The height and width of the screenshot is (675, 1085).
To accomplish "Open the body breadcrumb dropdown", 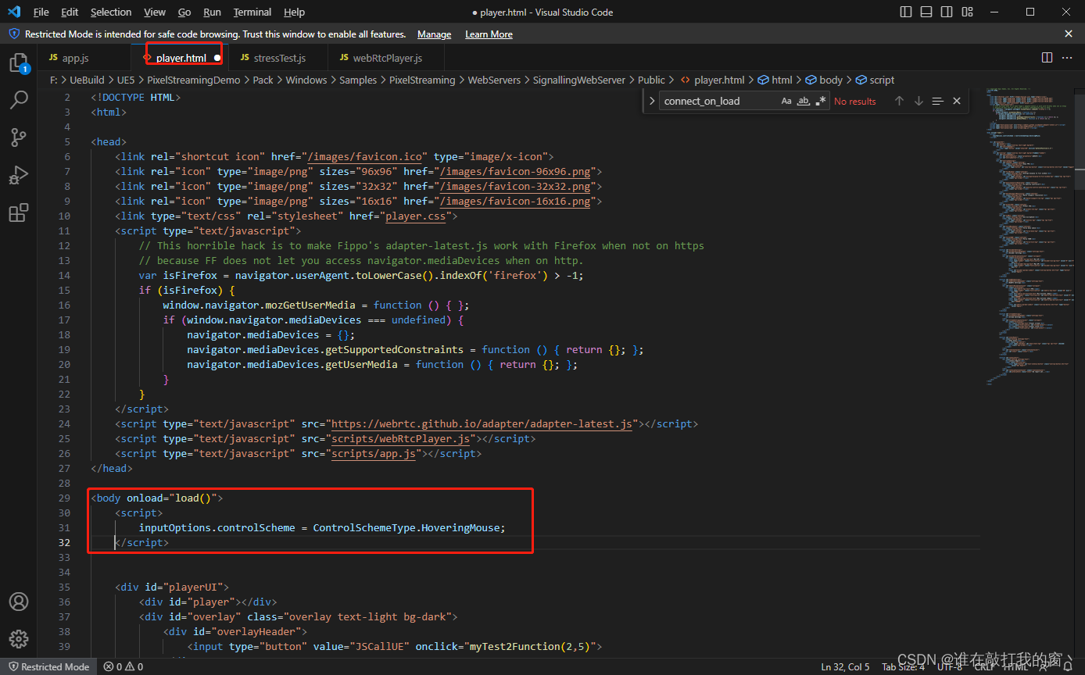I will [x=830, y=80].
